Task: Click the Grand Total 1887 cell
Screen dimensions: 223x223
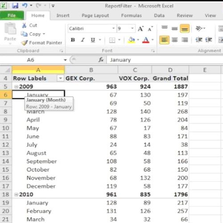Action: point(170,87)
